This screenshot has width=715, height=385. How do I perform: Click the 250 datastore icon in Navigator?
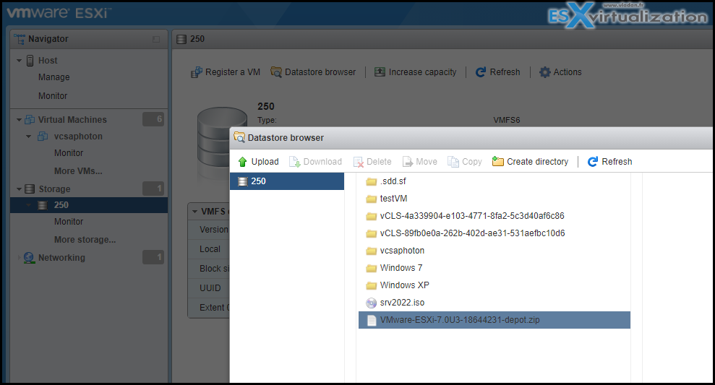[x=43, y=205]
